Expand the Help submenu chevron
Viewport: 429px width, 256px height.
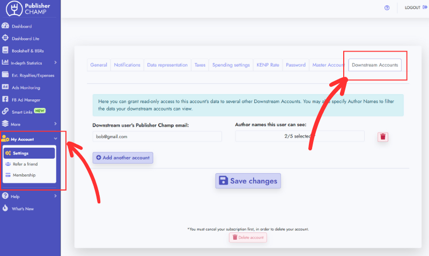(56, 196)
